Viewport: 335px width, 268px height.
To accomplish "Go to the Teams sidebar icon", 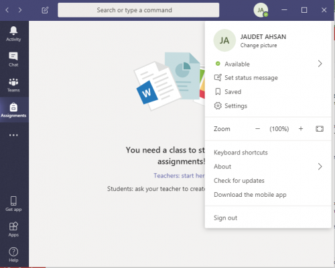I will [x=13, y=82].
